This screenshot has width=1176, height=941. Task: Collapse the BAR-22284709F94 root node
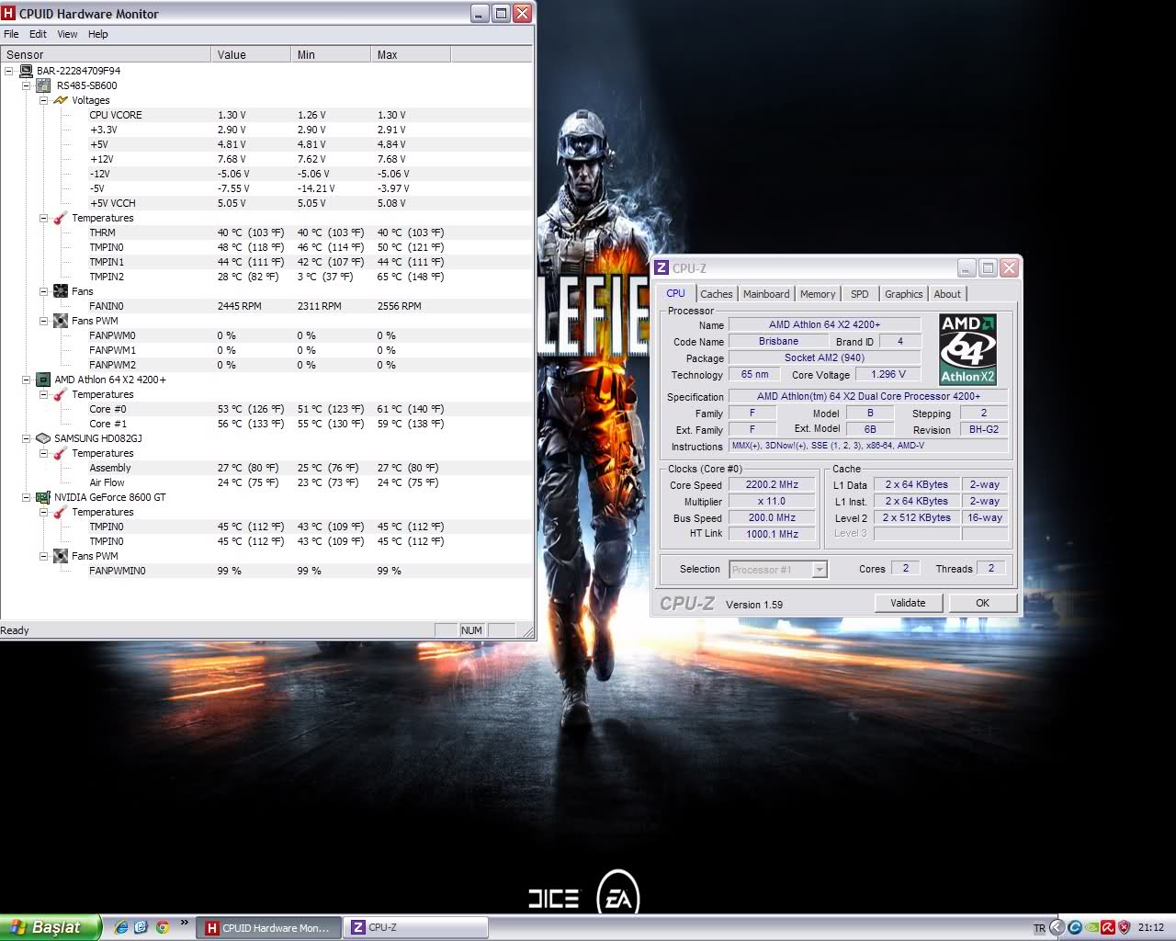pos(8,71)
